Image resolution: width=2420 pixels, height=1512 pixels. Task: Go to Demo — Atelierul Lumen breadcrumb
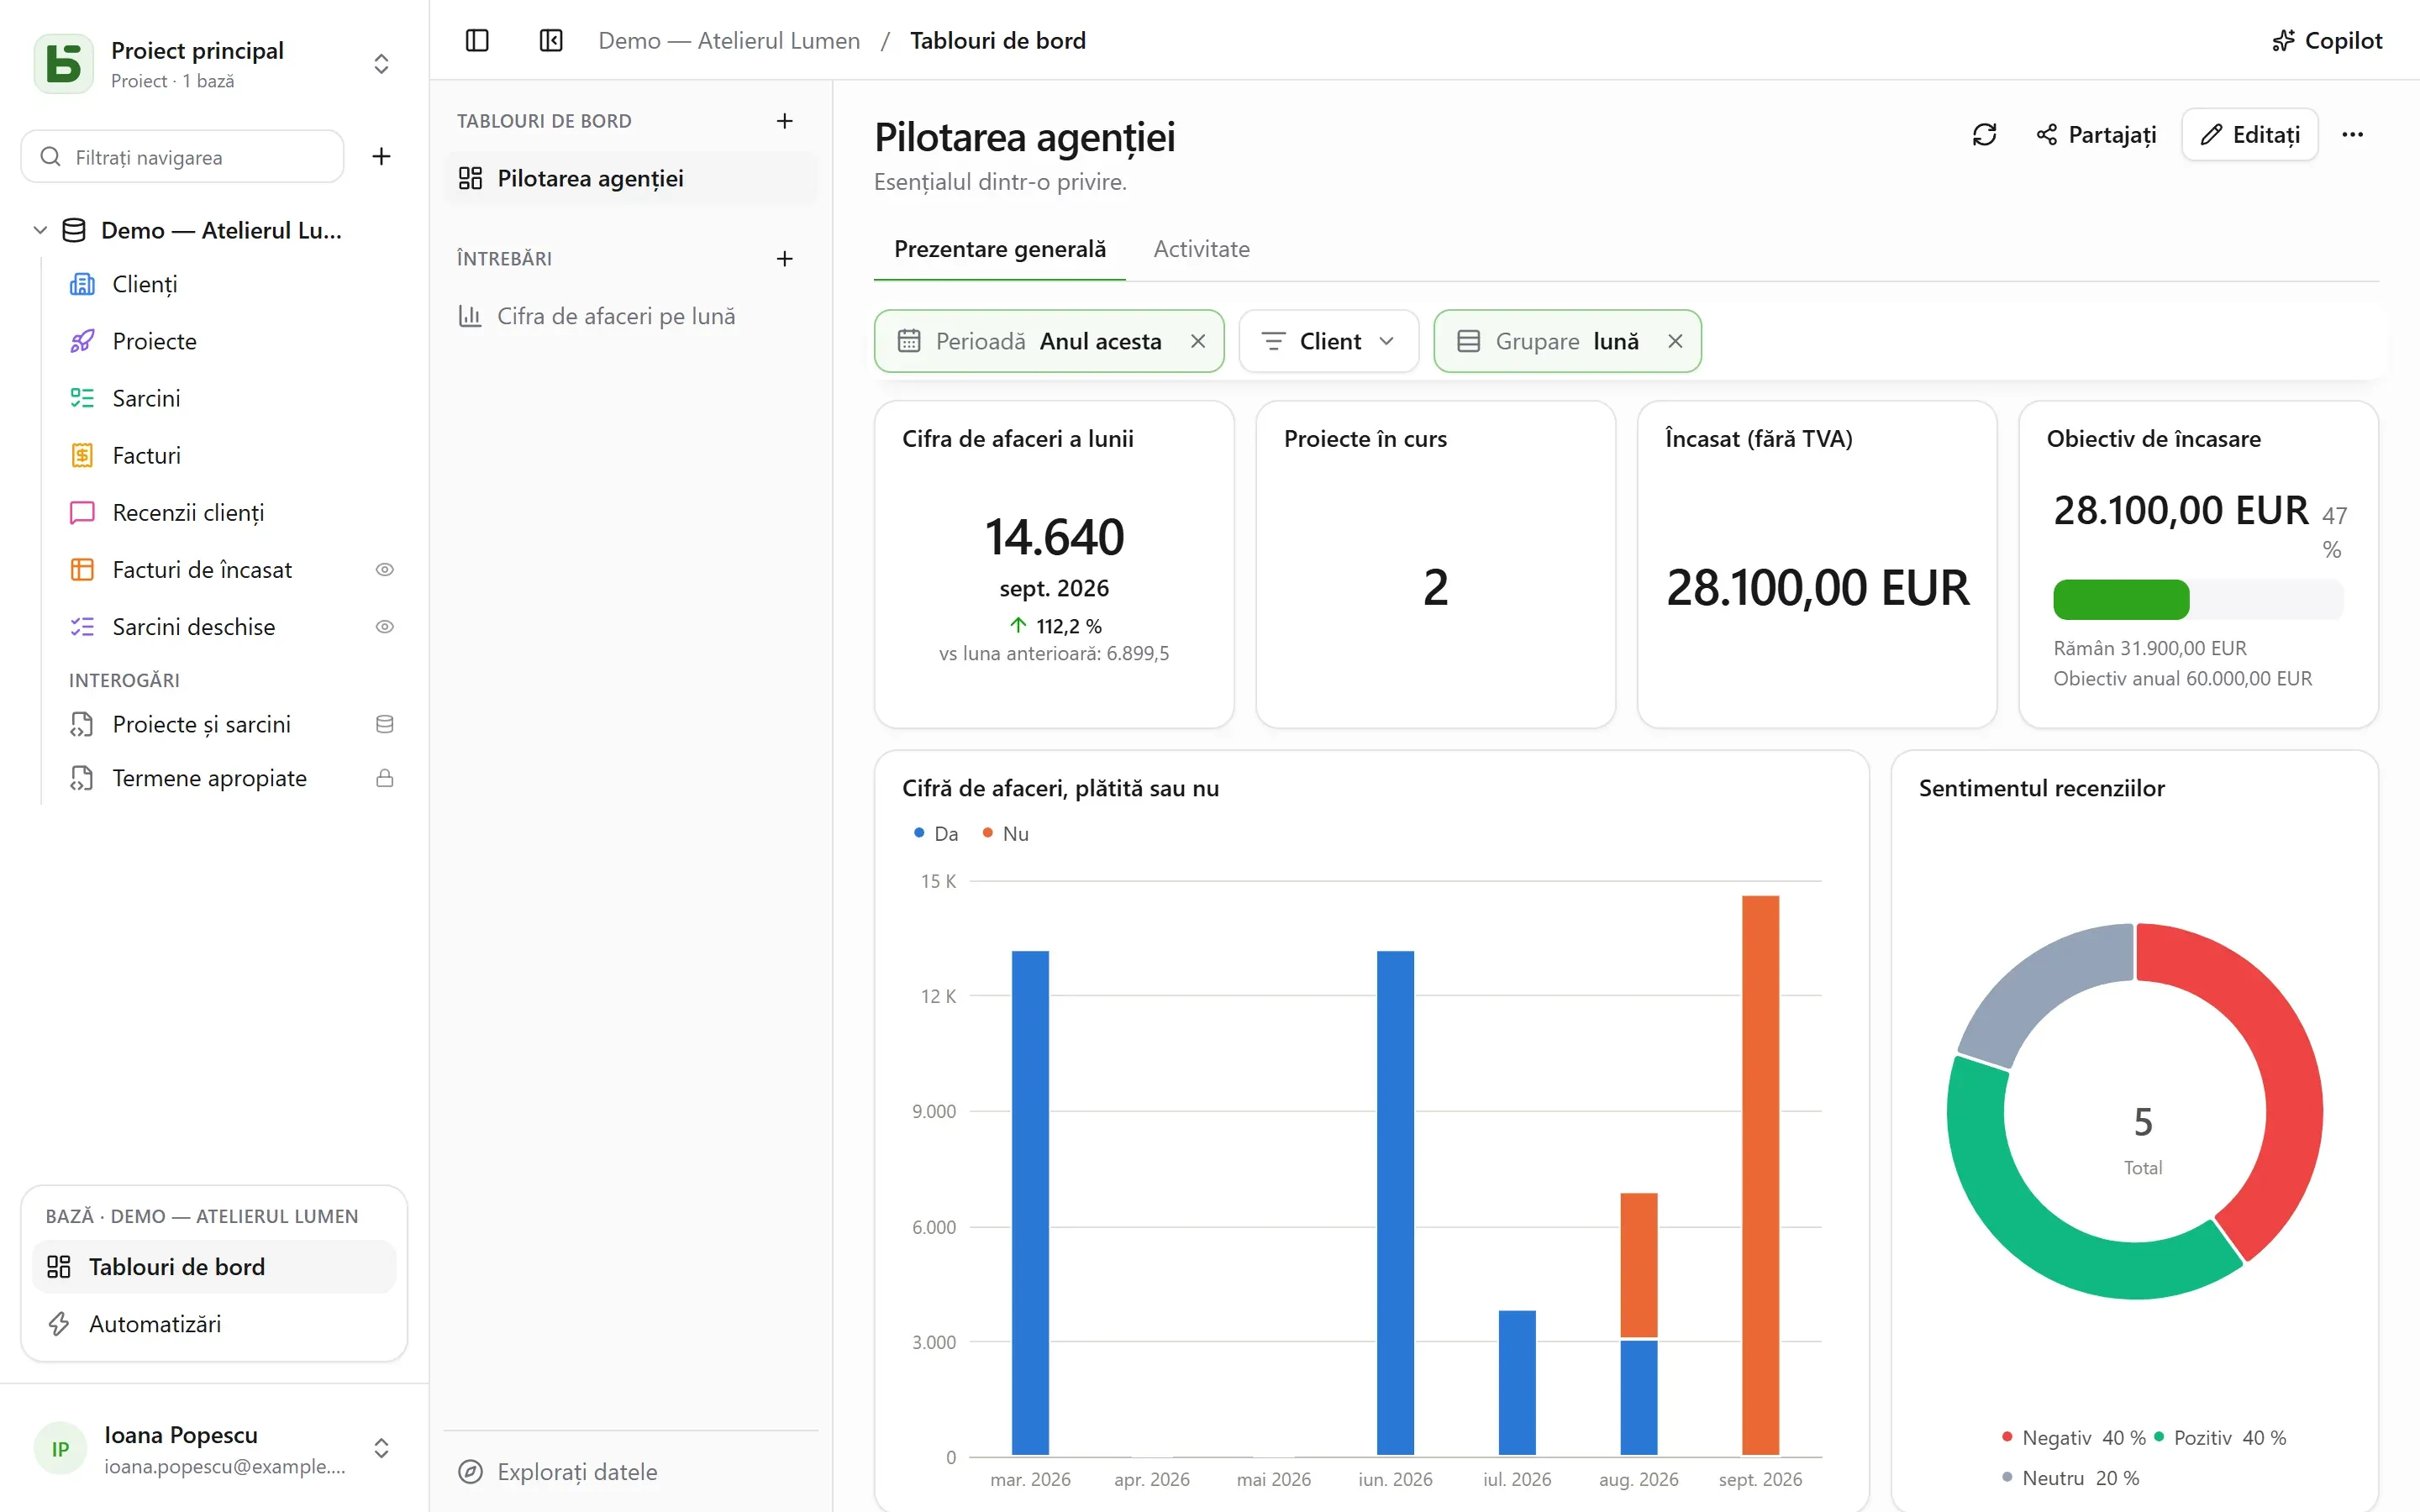[729, 40]
